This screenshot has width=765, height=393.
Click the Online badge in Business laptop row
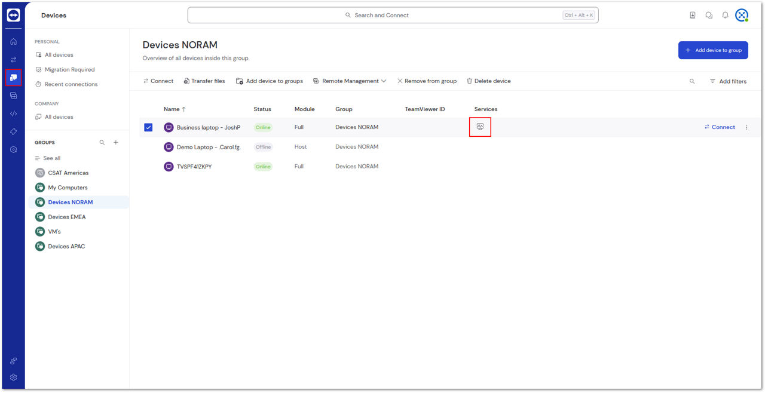263,127
